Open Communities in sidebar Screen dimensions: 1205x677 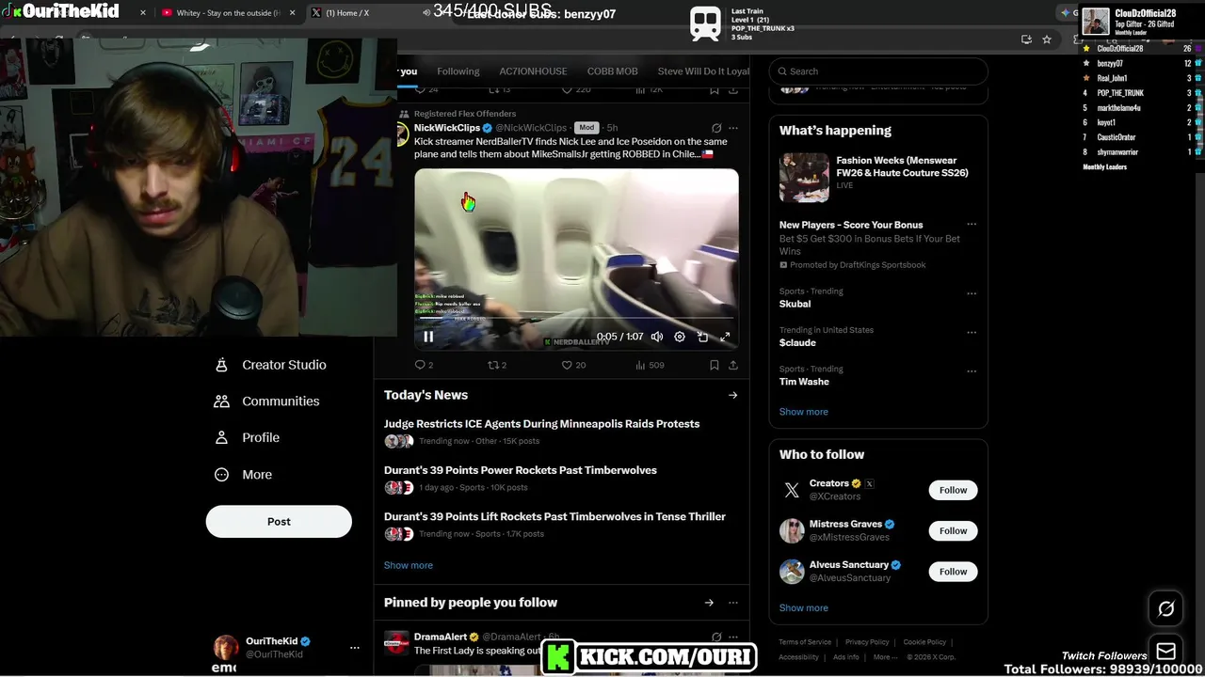266,401
